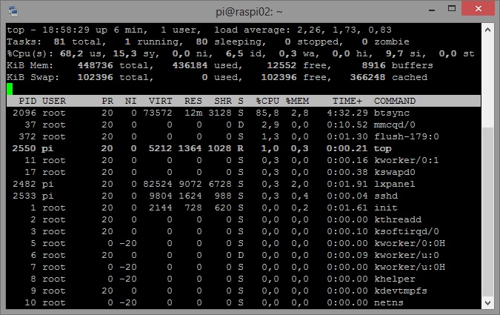This screenshot has width=500, height=315.
Task: Click the mmcqd/0 process name
Action: click(395, 125)
